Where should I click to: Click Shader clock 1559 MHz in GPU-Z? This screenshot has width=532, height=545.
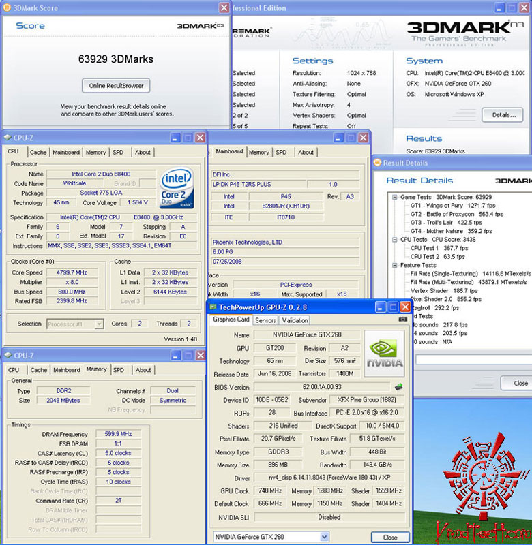pos(389,490)
